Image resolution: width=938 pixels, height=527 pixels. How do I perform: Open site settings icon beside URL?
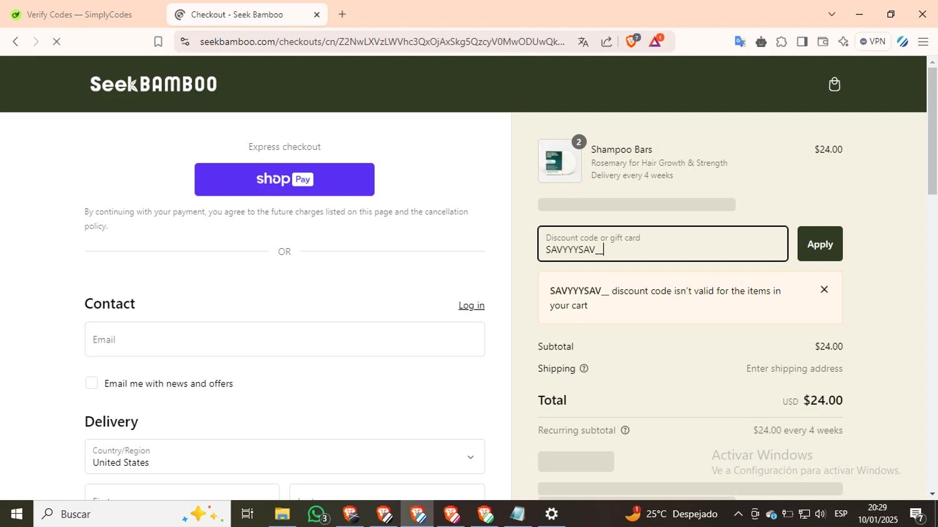(x=184, y=42)
